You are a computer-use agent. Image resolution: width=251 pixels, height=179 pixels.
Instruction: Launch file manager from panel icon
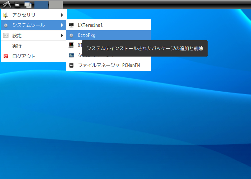tap(17, 5)
